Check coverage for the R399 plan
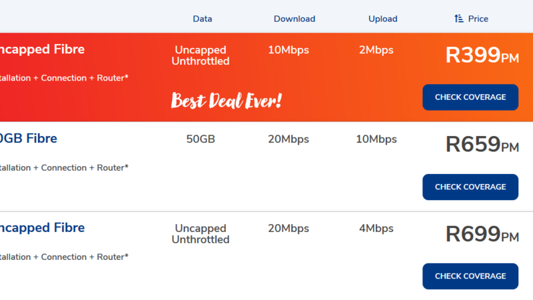This screenshot has height=300, width=533. click(470, 97)
